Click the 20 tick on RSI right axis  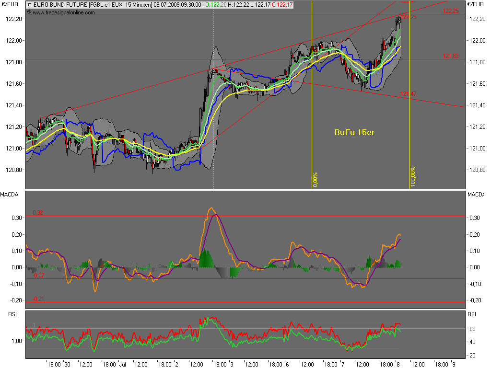[472, 356]
